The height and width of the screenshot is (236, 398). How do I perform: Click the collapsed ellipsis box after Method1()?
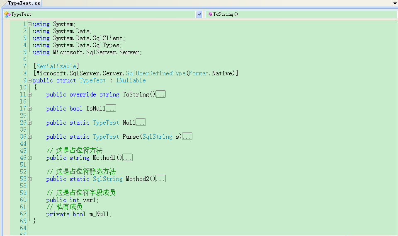coord(127,157)
